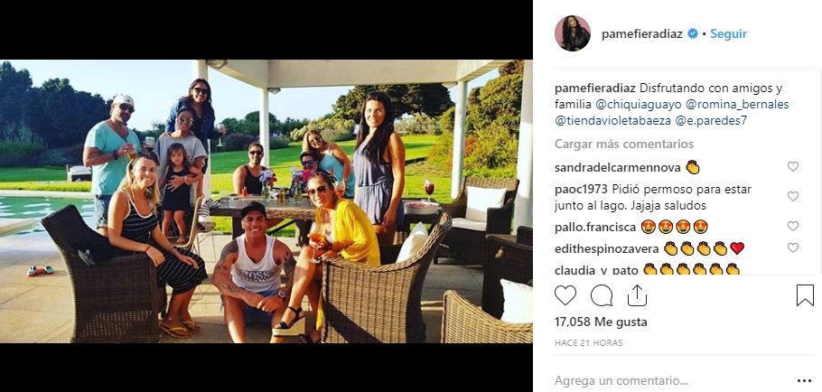This screenshot has height=392, width=822.
Task: Open @chiquiaguayo mention link
Action: tap(637, 104)
